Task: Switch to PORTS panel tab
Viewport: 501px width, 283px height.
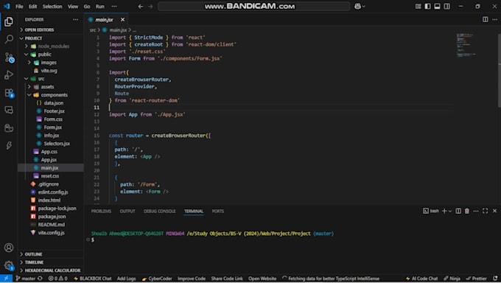Action: 218,211
